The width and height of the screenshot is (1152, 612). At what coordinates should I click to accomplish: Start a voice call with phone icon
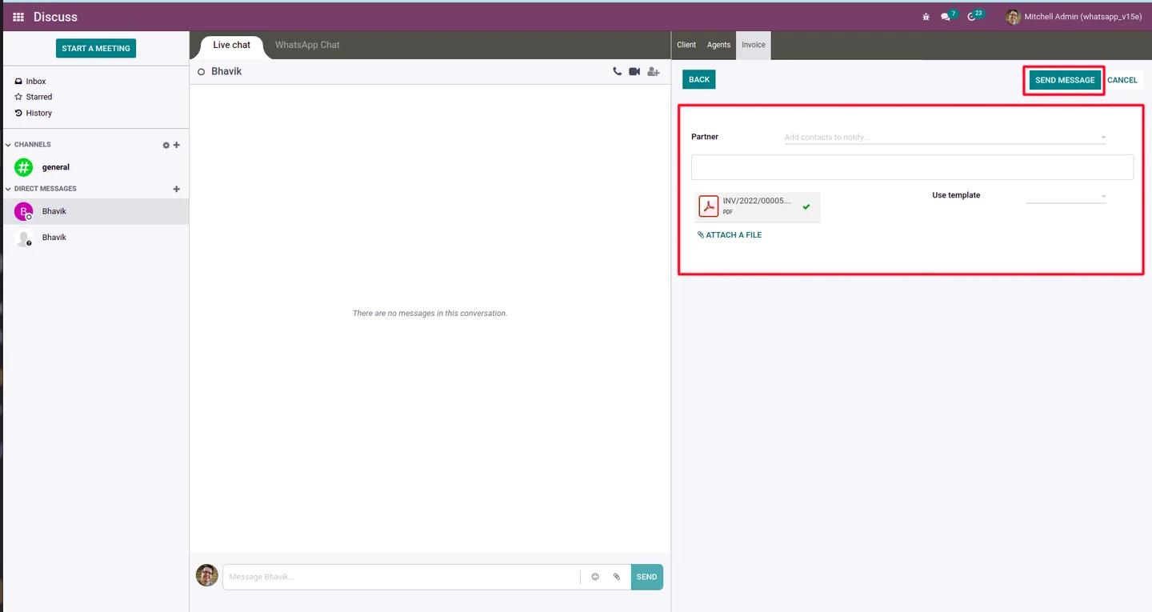(x=617, y=71)
